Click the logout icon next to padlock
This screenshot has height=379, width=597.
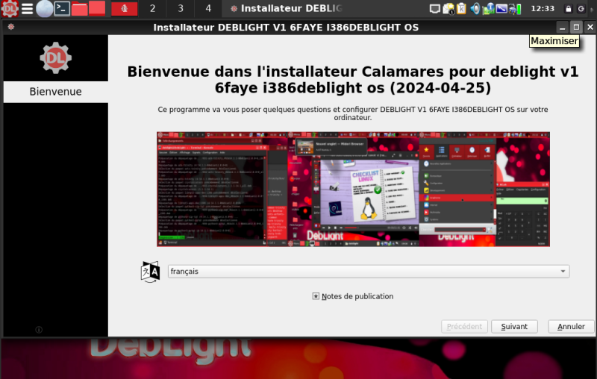(581, 9)
